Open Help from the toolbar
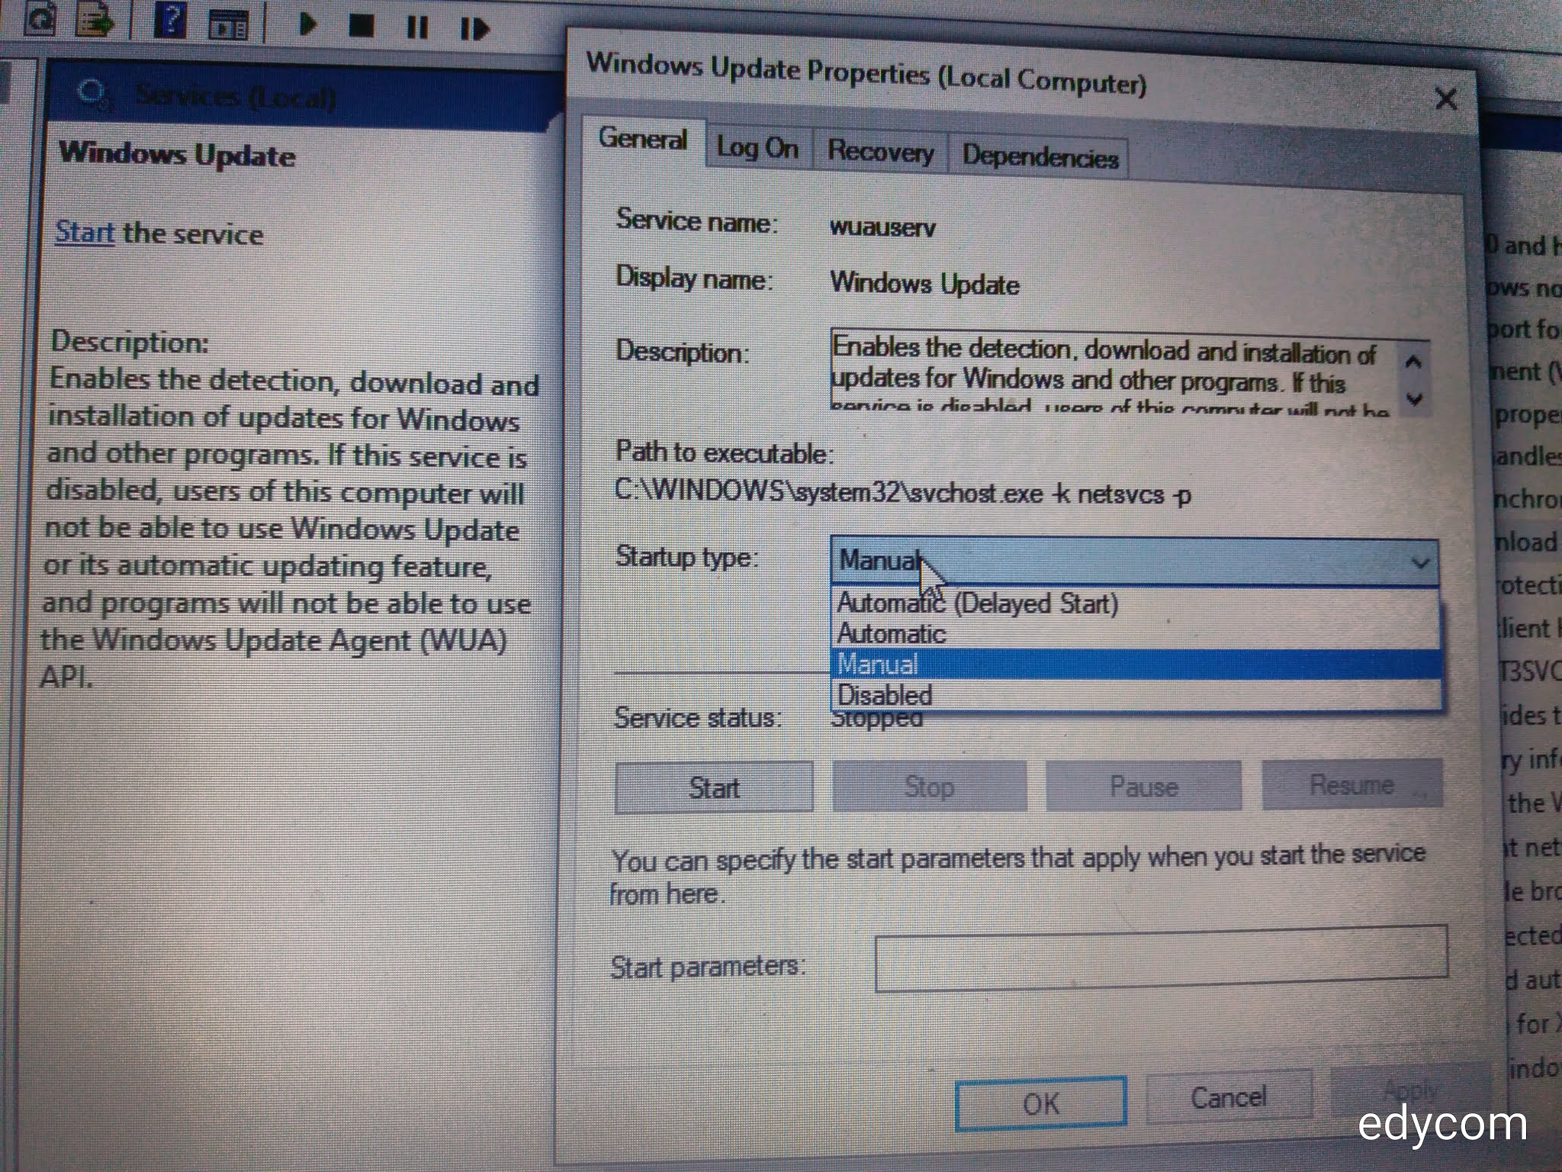The image size is (1562, 1172). tap(169, 21)
